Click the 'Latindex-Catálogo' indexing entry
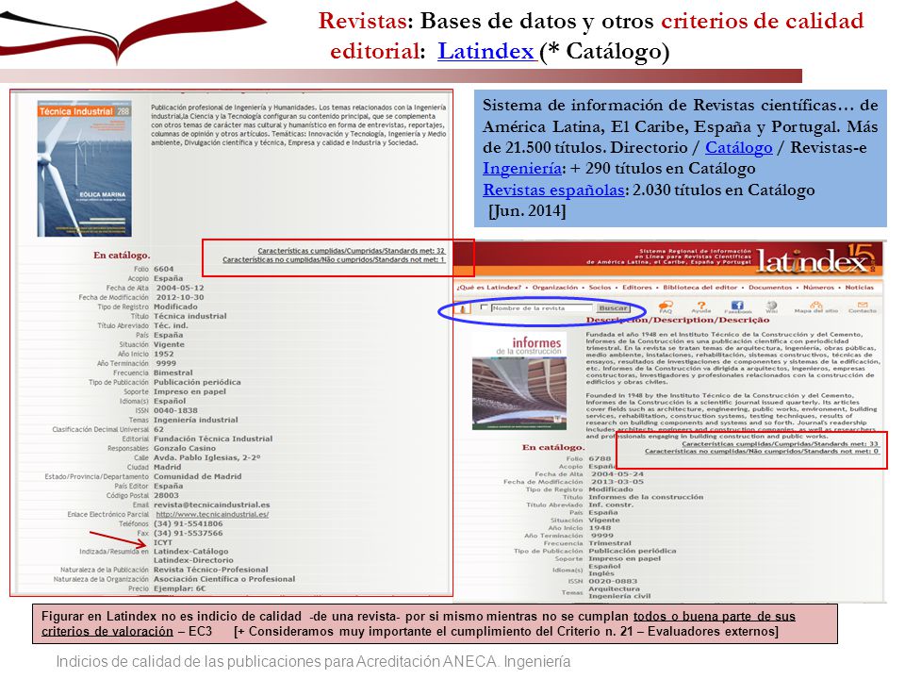 coord(191,552)
